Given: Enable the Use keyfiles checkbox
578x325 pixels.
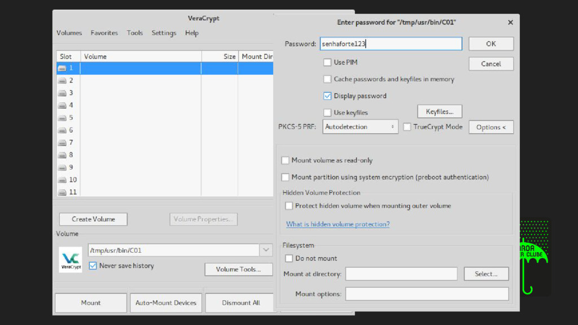Looking at the screenshot, I should click(x=327, y=112).
